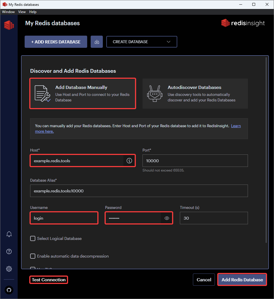Follow the Learn more here link
This screenshot has height=299, width=274.
(236, 126)
